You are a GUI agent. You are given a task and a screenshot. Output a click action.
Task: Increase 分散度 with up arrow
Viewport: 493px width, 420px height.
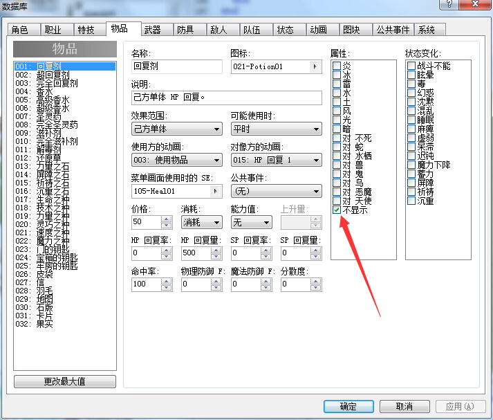[316, 281]
